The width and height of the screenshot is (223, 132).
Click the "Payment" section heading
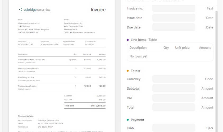pos(137,120)
